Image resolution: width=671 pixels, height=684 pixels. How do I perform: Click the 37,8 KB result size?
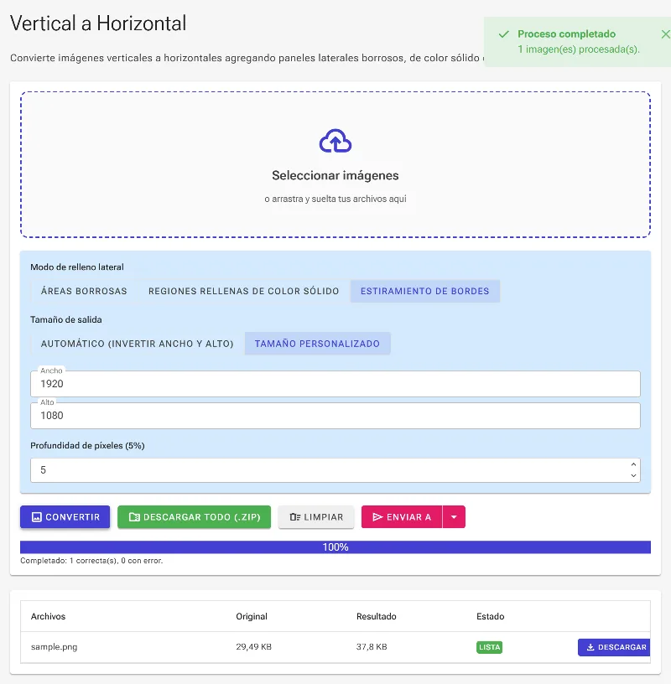372,647
